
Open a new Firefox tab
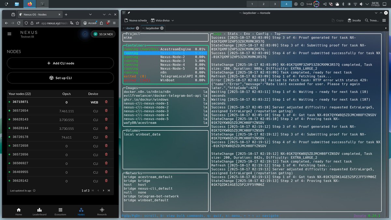click(66, 15)
